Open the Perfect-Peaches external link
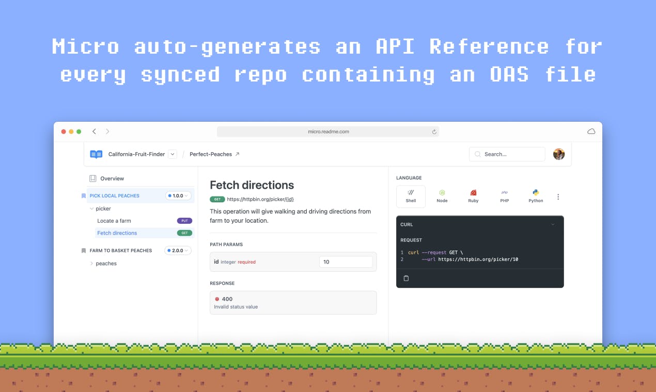This screenshot has height=392, width=656. pos(214,154)
